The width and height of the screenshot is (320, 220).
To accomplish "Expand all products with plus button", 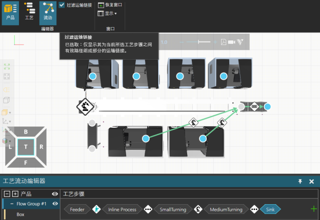I will point(15,194).
